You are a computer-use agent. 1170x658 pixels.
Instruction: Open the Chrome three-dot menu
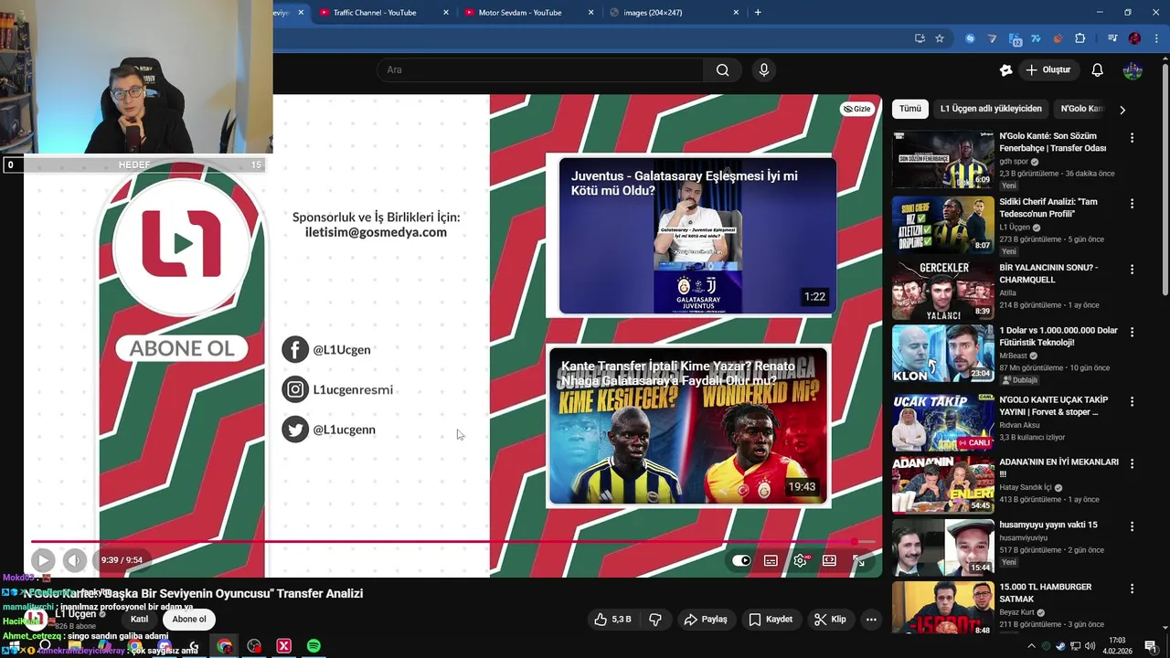click(x=1156, y=38)
